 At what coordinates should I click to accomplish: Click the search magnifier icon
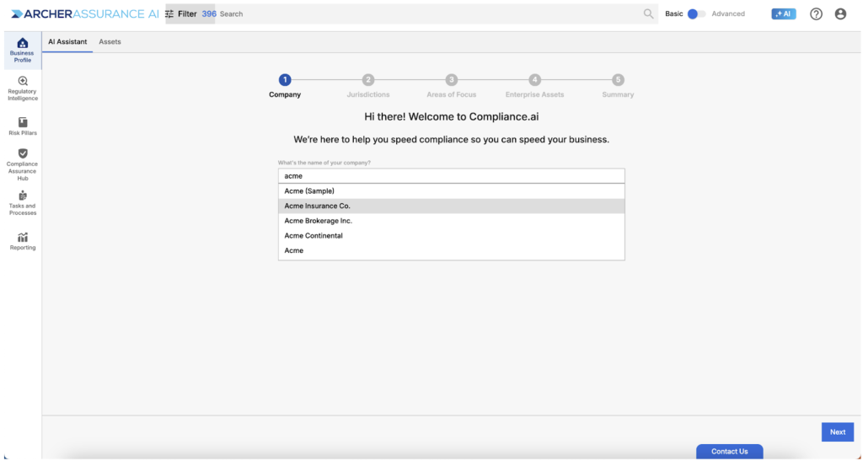pos(648,13)
